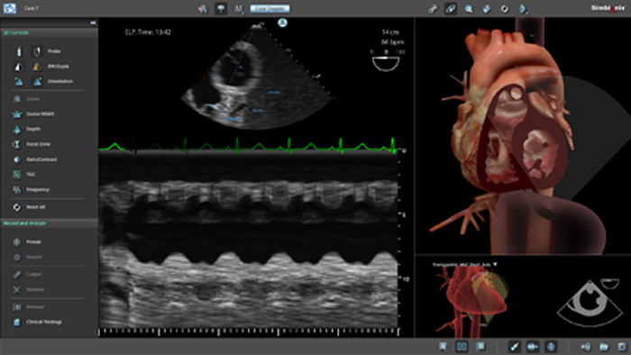
Task: Open the M-mode dropdown in top toolbar
Action: pos(239,9)
